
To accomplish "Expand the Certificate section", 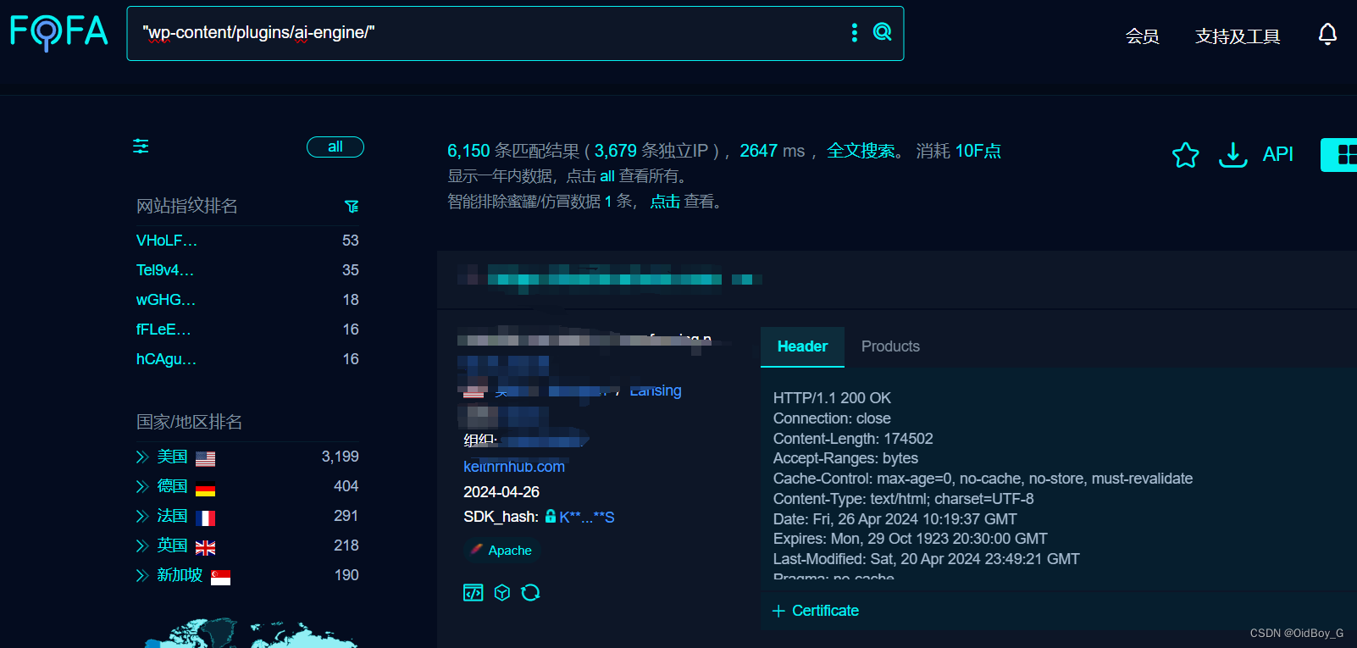I will [815, 611].
